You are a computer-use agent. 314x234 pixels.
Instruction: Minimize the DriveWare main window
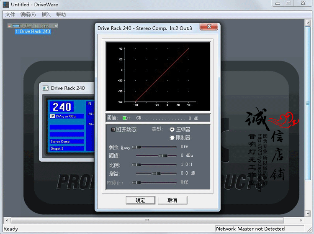click(278, 3)
